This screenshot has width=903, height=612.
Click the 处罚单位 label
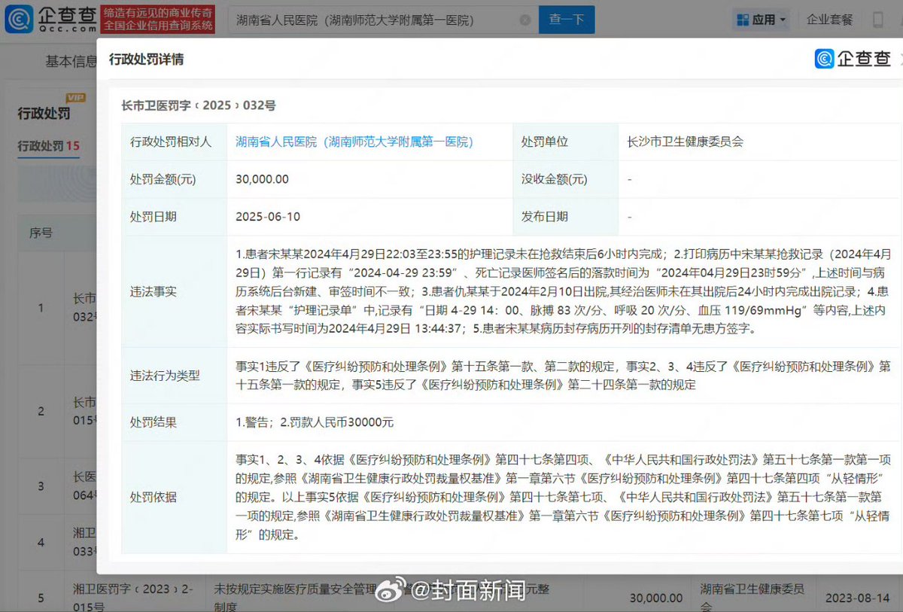[x=545, y=142]
